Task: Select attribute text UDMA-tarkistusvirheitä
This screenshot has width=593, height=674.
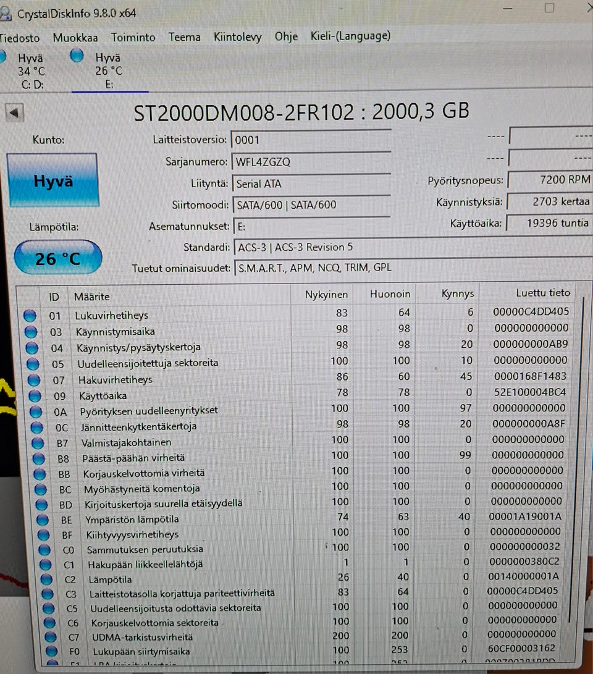Action: tap(142, 637)
